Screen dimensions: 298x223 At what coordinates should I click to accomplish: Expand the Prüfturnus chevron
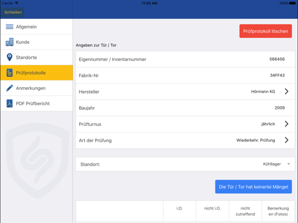287,124
